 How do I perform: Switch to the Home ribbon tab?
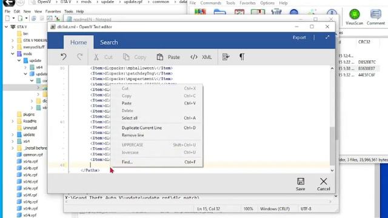point(78,42)
